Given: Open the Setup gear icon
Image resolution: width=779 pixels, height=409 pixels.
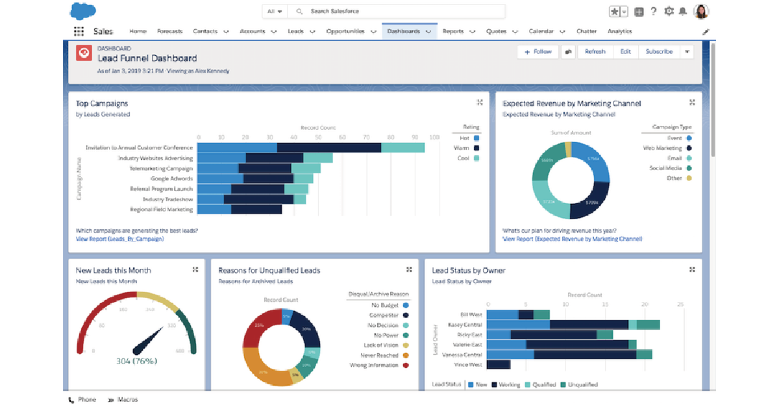Looking at the screenshot, I should click(x=669, y=11).
